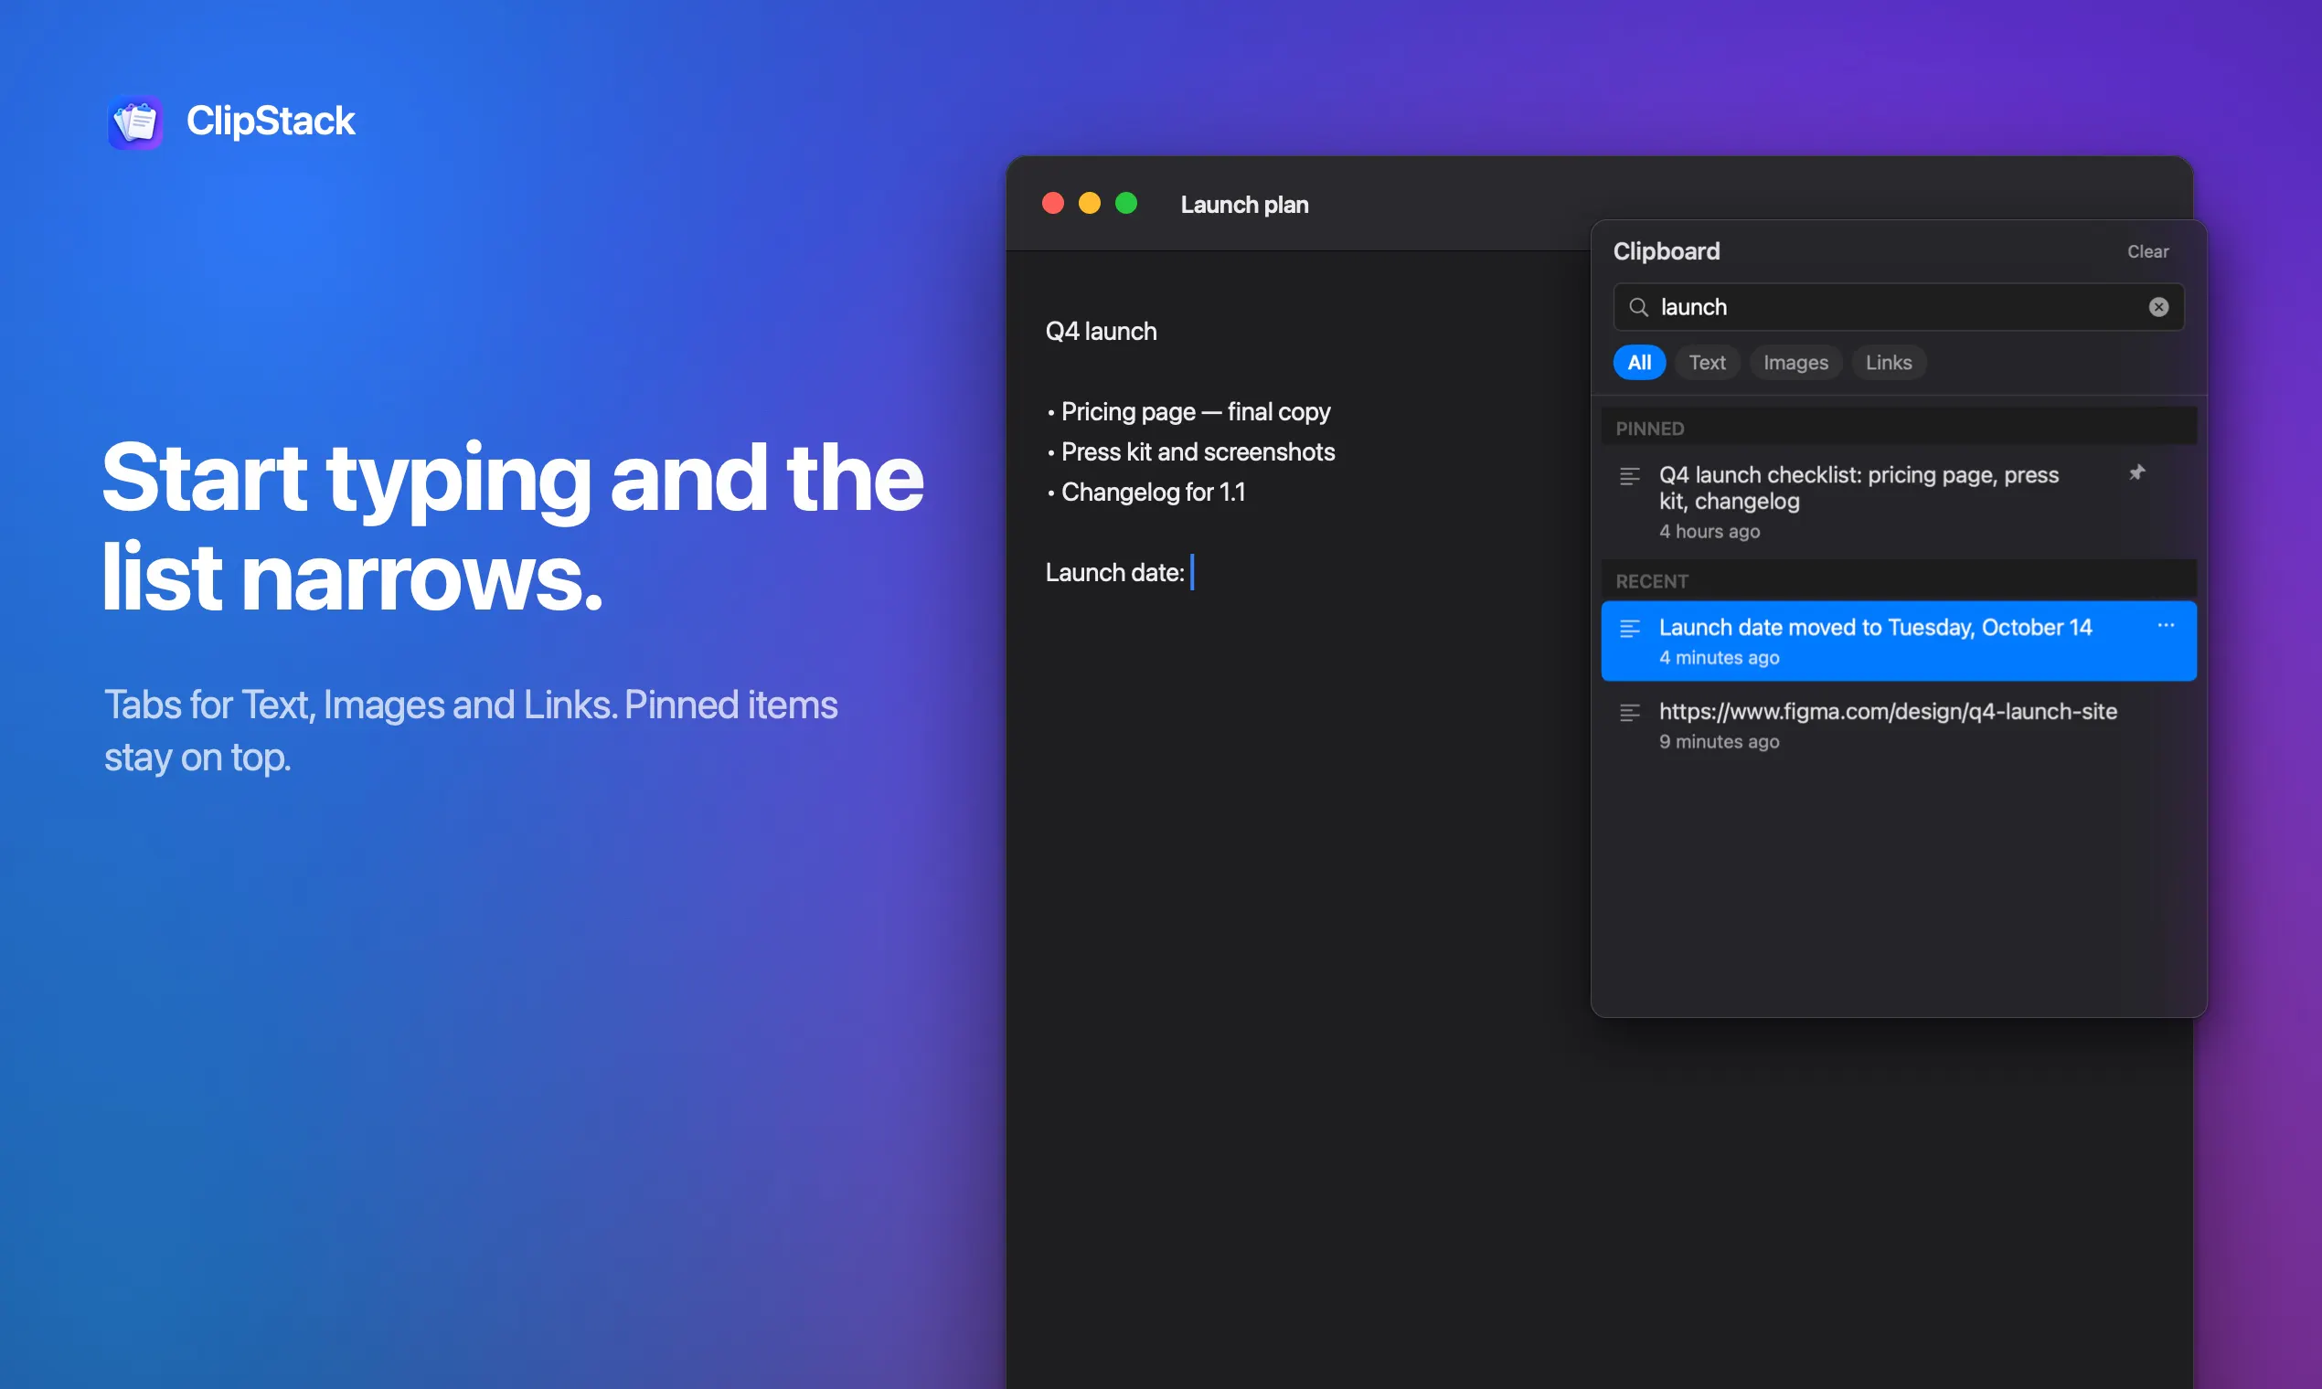The width and height of the screenshot is (2322, 1389).
Task: Click the ClipStack brand name text
Action: pos(271,121)
